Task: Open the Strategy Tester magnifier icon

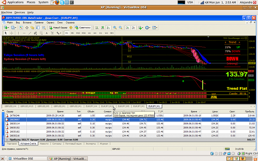Action: (x=44, y=28)
